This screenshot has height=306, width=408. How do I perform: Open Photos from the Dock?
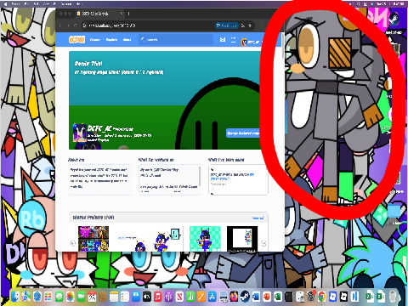[70, 297]
